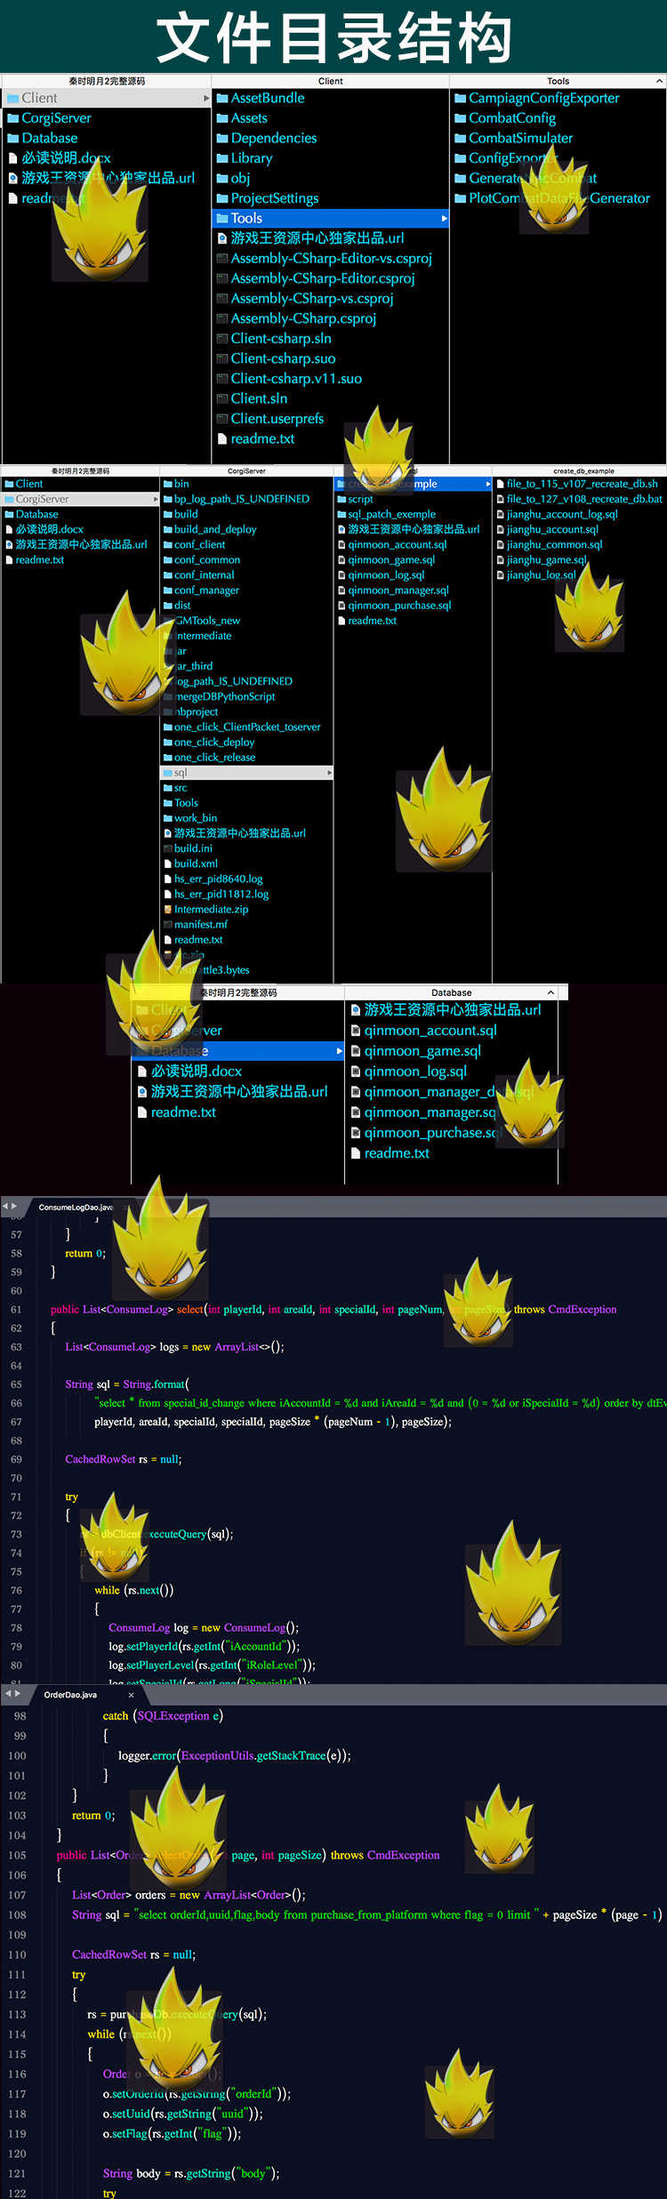
Task: Select hs_err_pid11812.log file
Action: (221, 894)
